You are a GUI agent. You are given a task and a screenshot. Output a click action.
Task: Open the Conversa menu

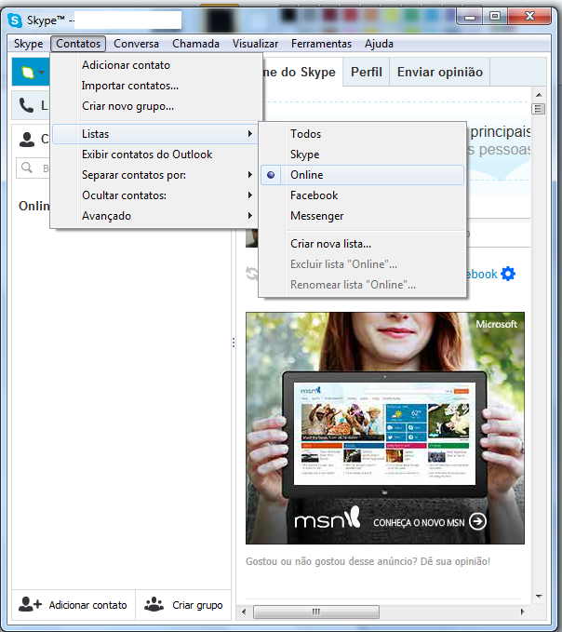pyautogui.click(x=136, y=44)
